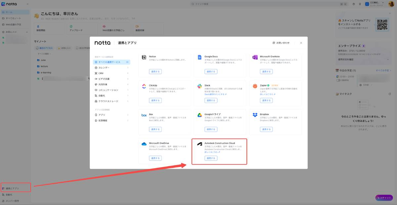
Task: Click the Zapier logo icon
Action: (255, 86)
